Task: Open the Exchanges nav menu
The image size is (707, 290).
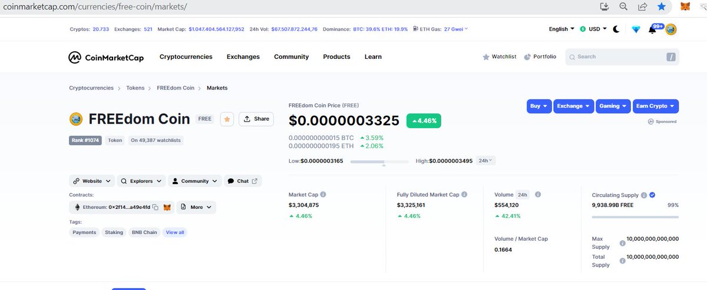Action: (243, 57)
